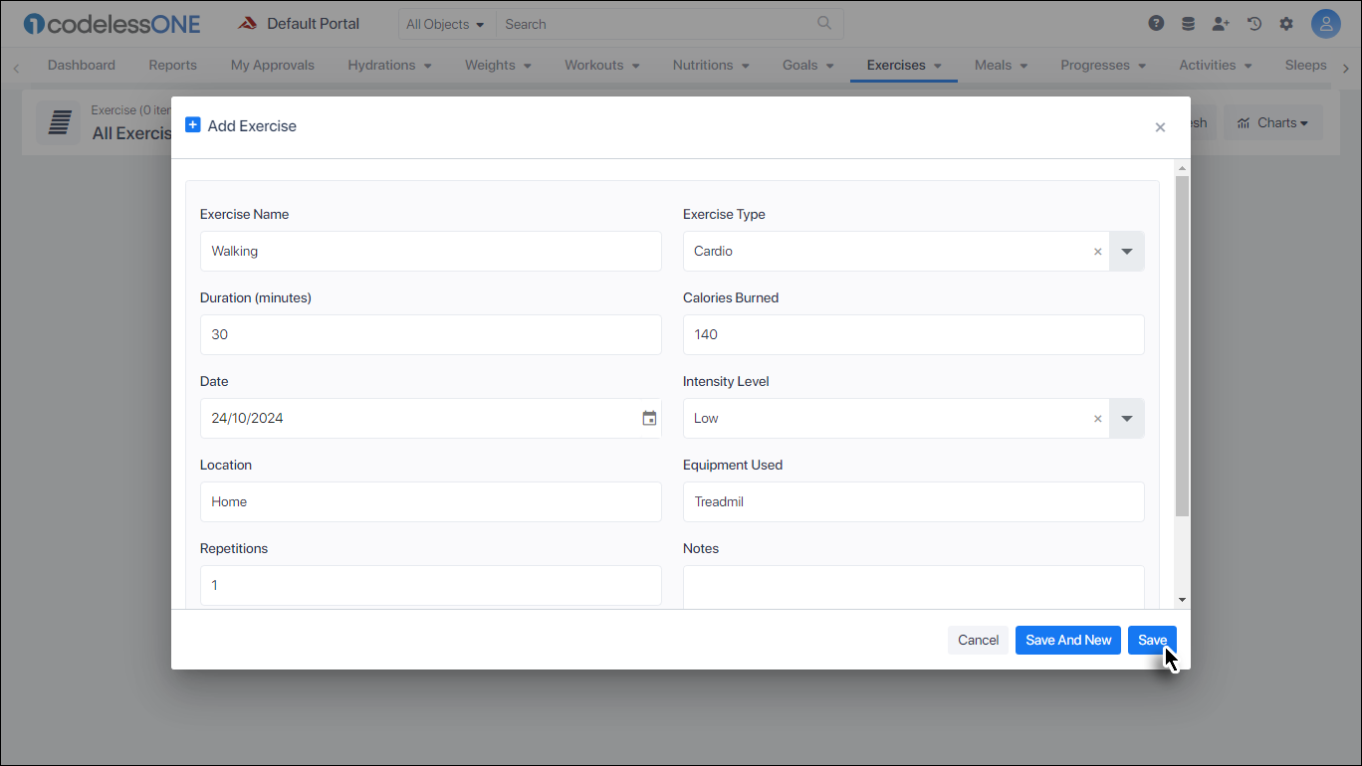The height and width of the screenshot is (766, 1362).
Task: Clear the Cardio exercise type selection
Action: tap(1097, 251)
